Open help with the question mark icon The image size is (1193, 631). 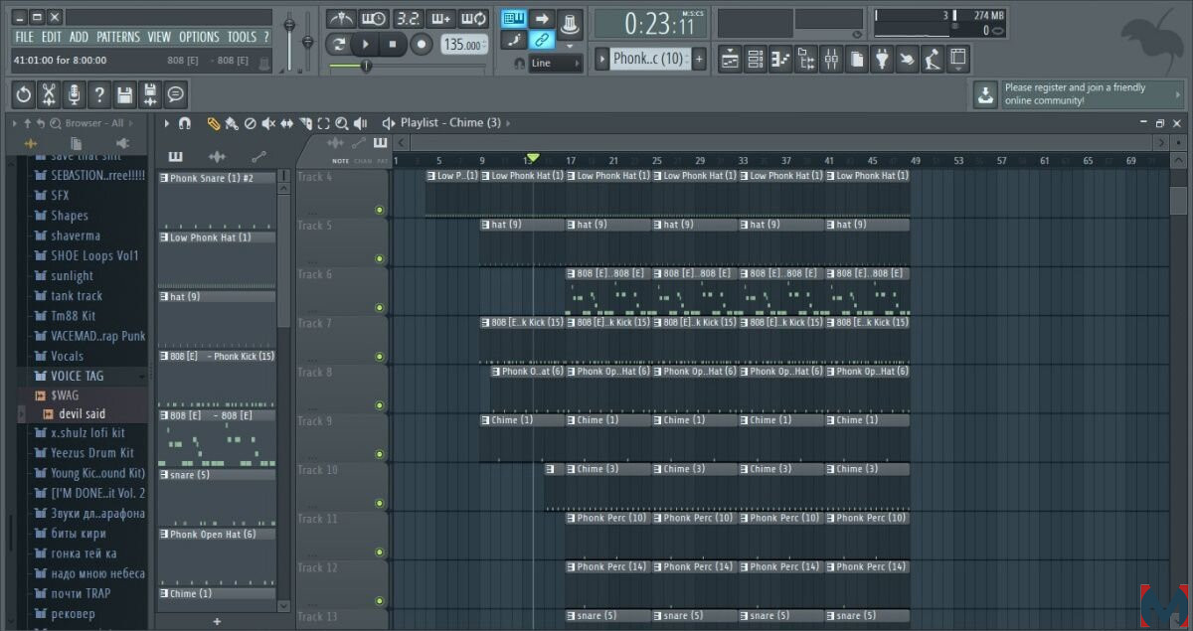point(98,95)
